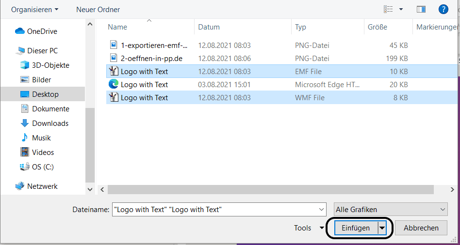Open the Einfügen split-button dropdown arrow
Viewport: 460px width, 245px height.
382,228
